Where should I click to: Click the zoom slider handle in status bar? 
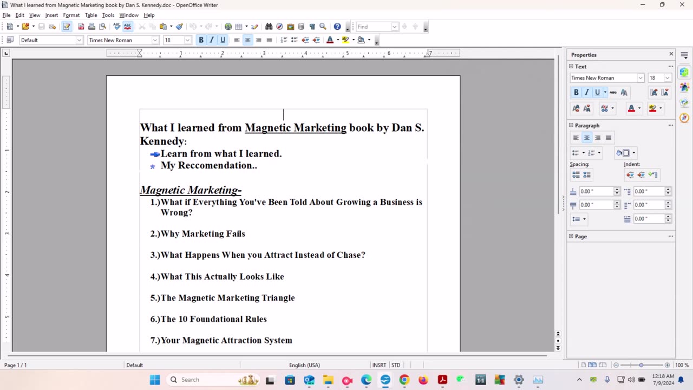point(641,365)
